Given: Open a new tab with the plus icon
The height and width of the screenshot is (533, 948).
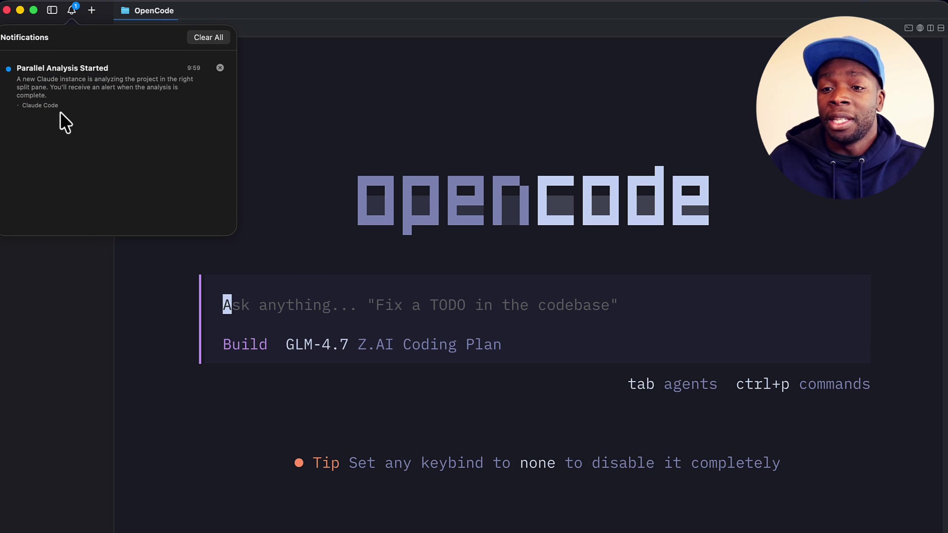Looking at the screenshot, I should pos(92,10).
